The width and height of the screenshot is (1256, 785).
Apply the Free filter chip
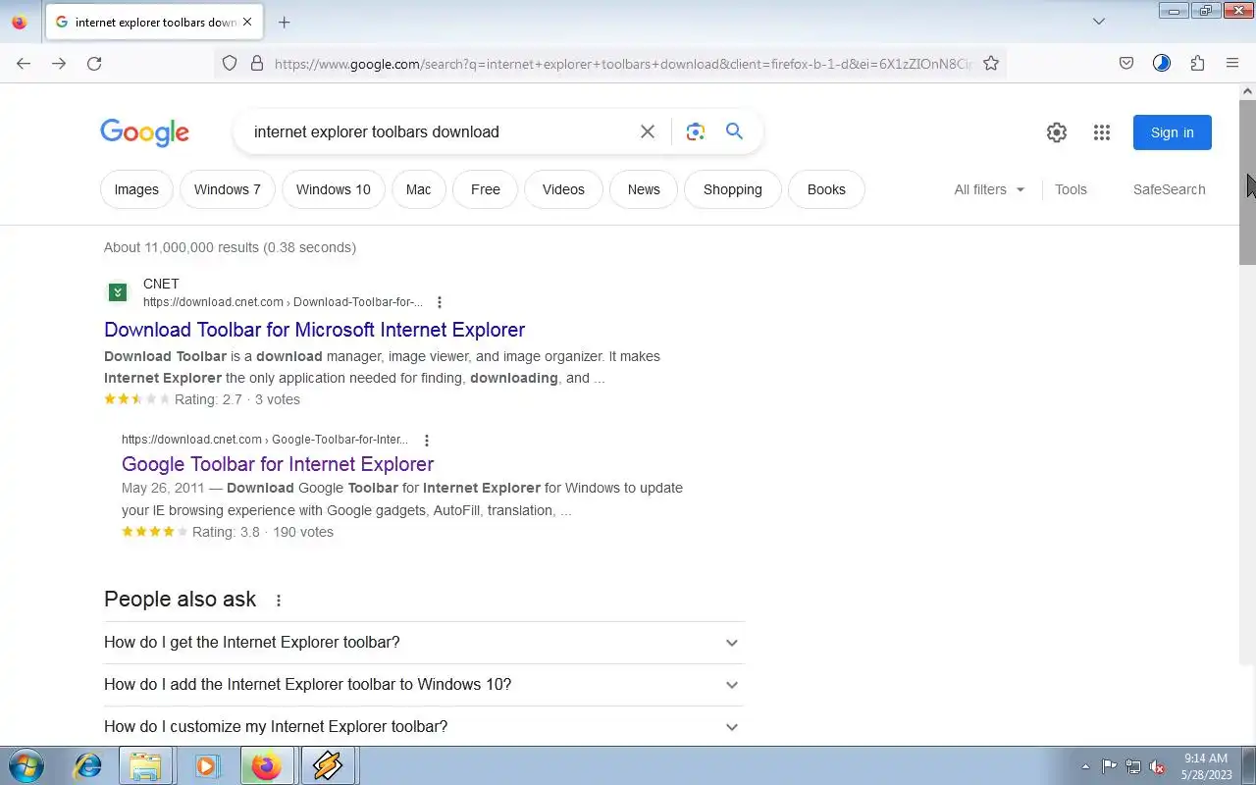[486, 189]
